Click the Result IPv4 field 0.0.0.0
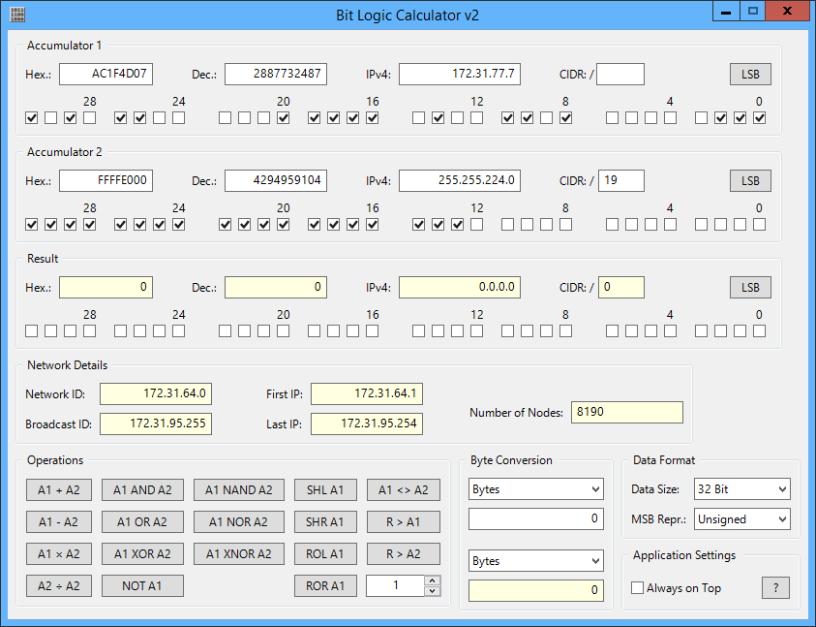The width and height of the screenshot is (816, 627). (x=460, y=287)
